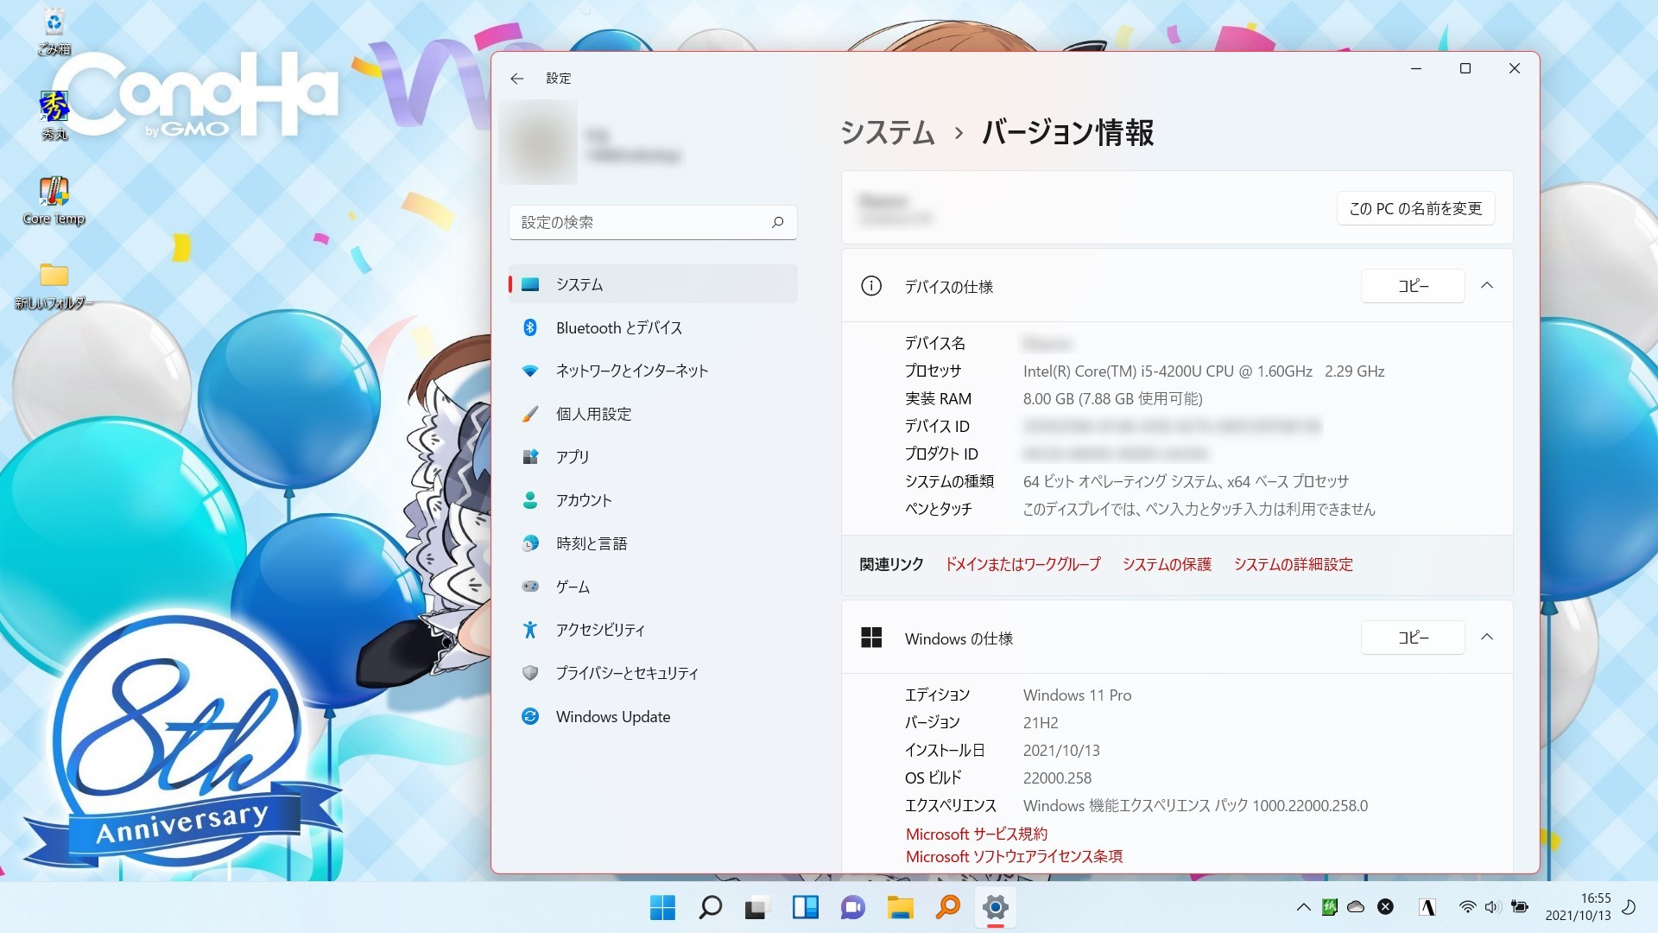Open the システム category
This screenshot has height=933, width=1658.
653,284
